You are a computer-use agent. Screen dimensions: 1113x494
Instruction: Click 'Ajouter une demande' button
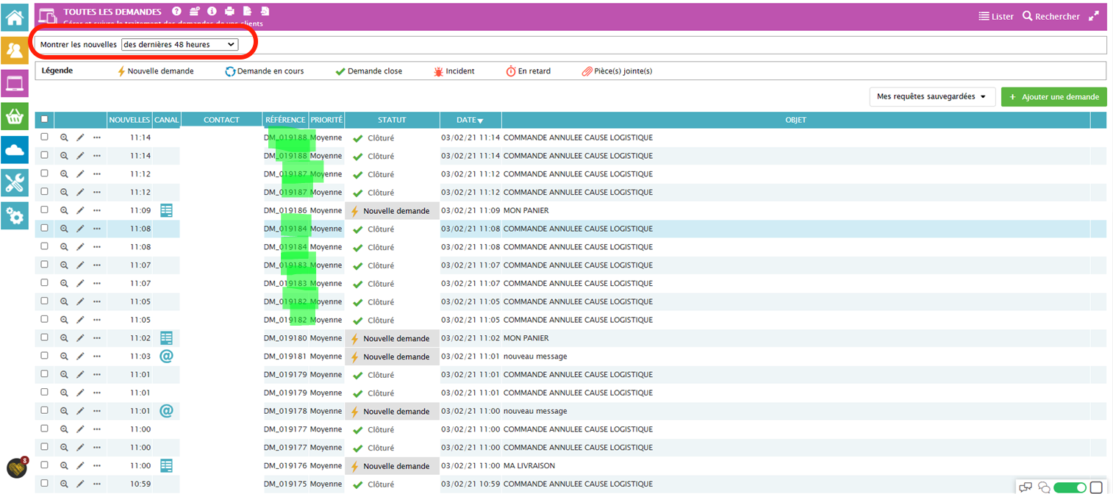[1053, 96]
